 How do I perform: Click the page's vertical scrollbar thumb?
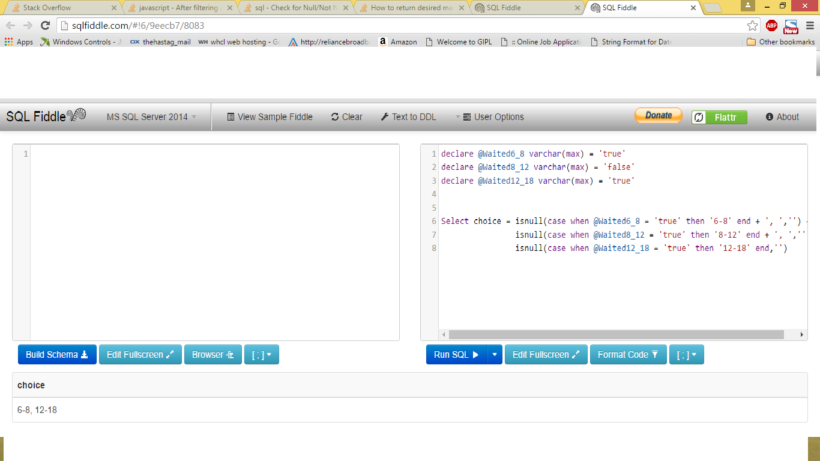[818, 63]
